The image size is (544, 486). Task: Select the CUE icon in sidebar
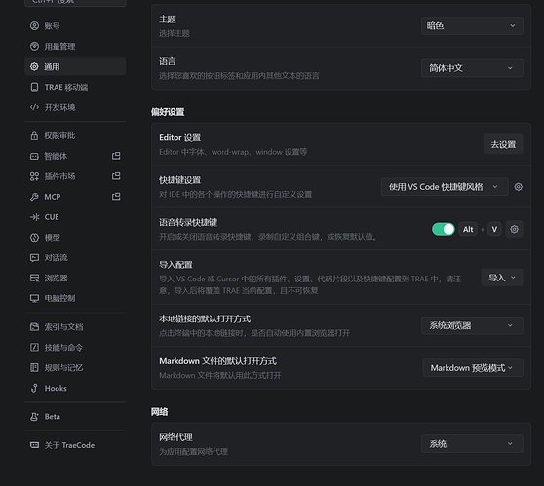pyautogui.click(x=34, y=217)
